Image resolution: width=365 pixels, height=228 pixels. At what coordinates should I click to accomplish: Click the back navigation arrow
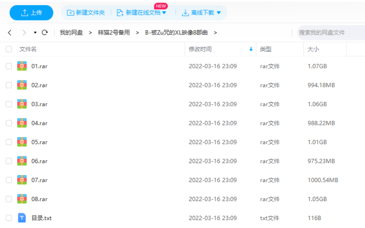pos(10,33)
